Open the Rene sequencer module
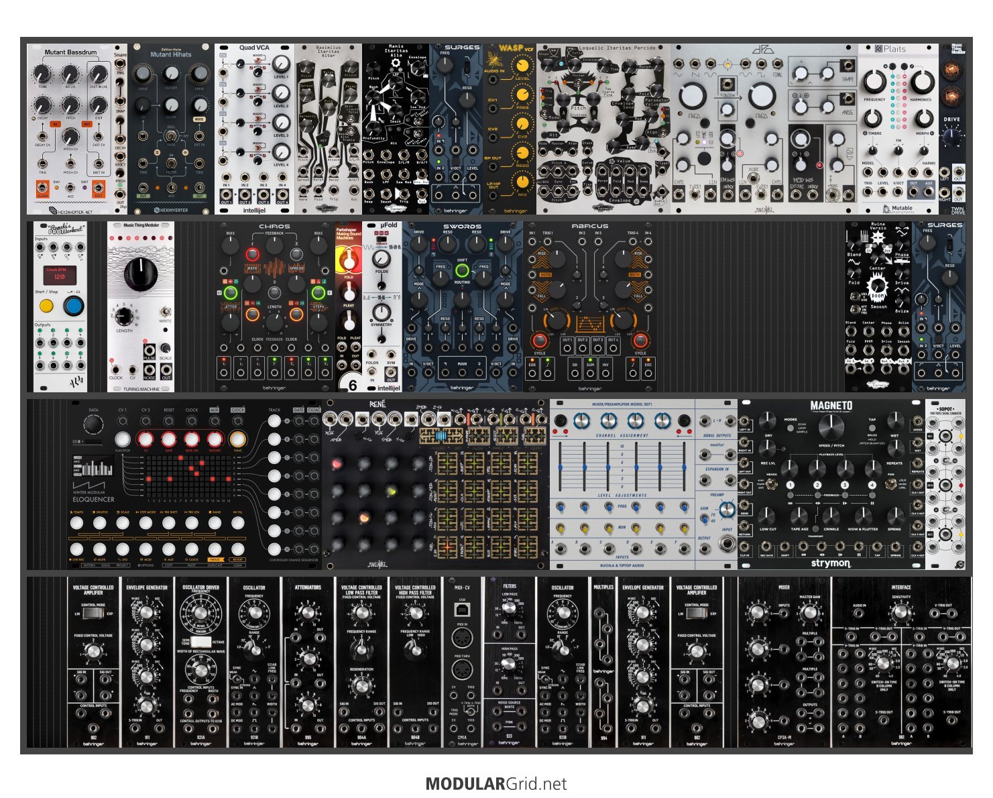This screenshot has height=798, width=993. point(435,484)
